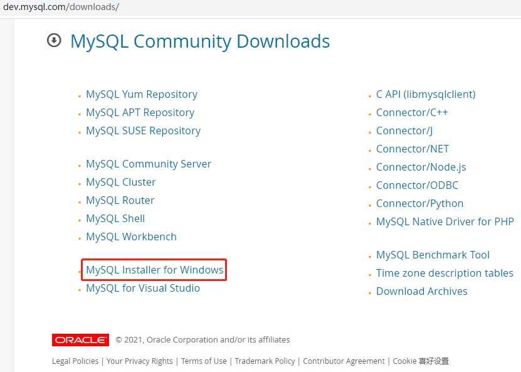Screen dimensions: 521x372
Task: Open Cookie preferences footer link
Action: [x=421, y=361]
